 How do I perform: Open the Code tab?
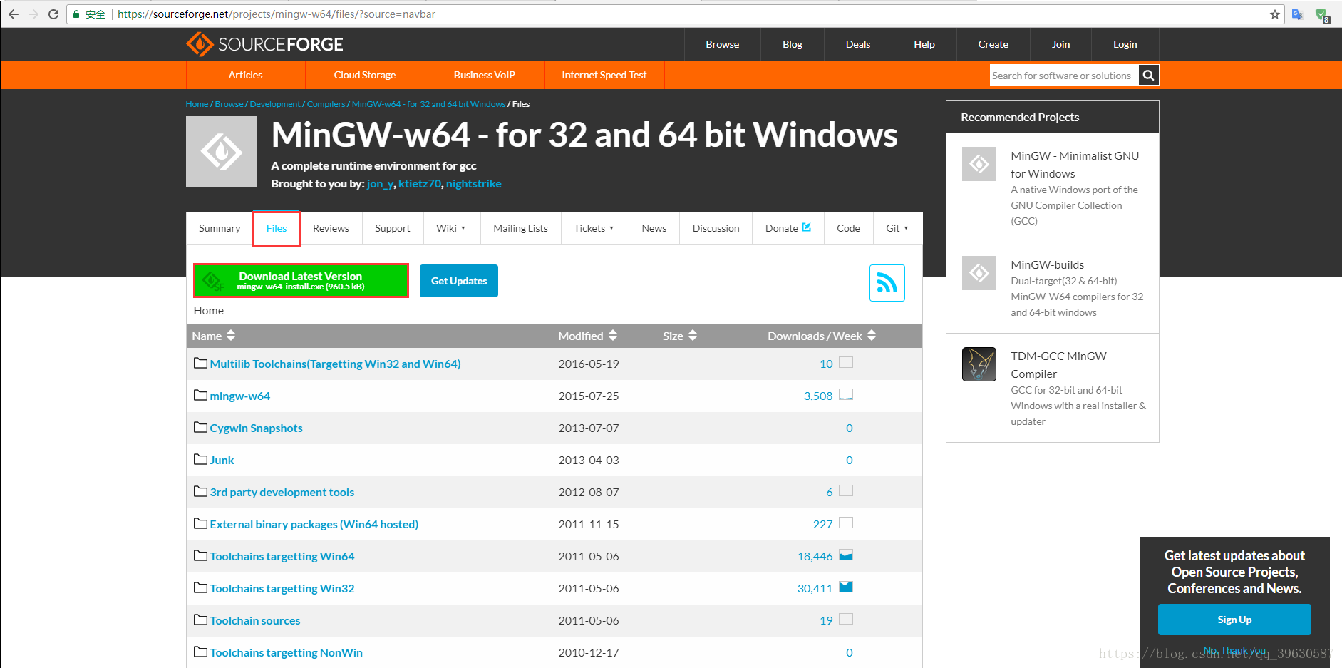848,228
